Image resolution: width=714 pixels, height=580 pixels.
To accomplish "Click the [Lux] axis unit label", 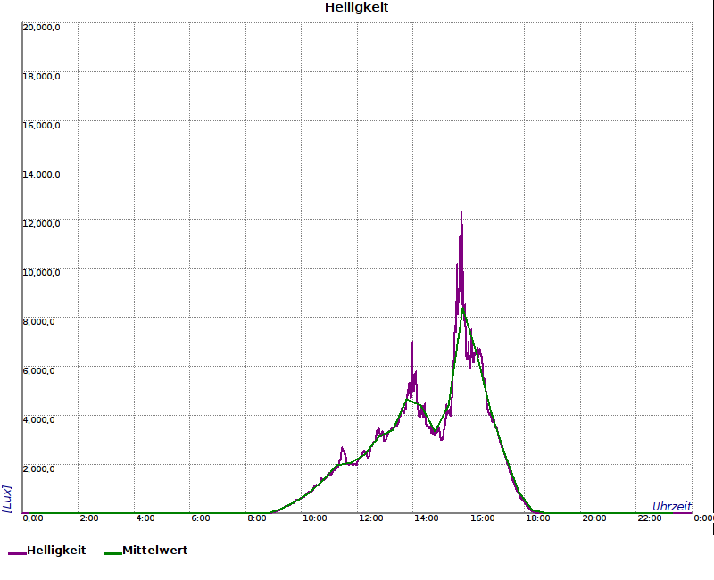I will (x=7, y=499).
